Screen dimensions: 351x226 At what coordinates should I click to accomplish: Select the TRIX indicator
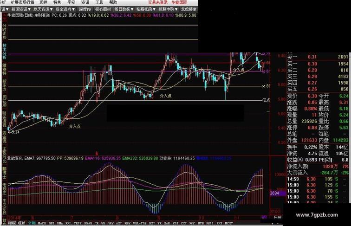[78, 223]
